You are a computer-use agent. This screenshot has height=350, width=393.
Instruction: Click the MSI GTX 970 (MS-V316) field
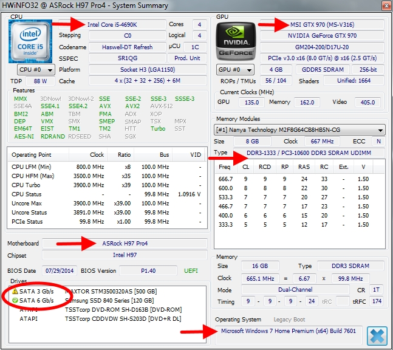(322, 24)
